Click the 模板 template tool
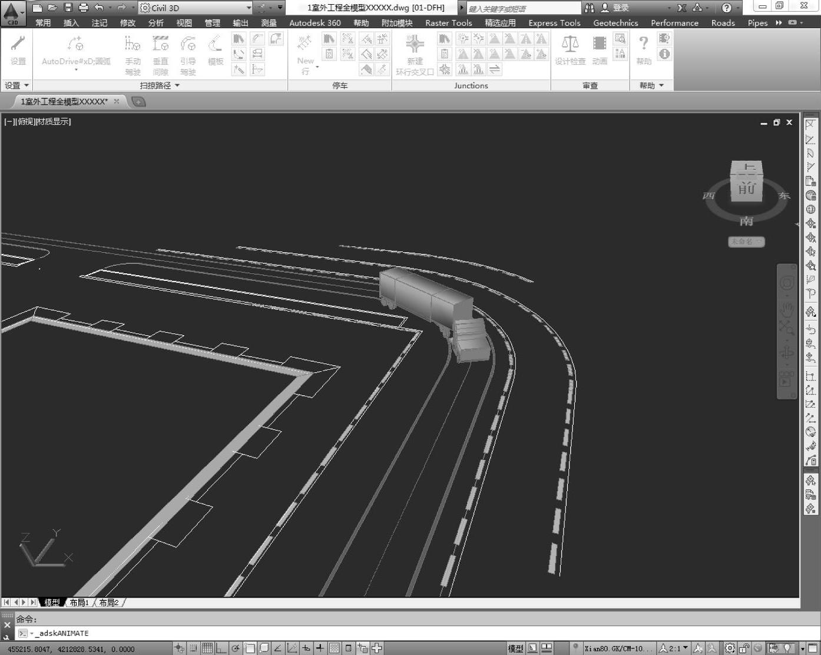This screenshot has height=655, width=821. coord(215,49)
